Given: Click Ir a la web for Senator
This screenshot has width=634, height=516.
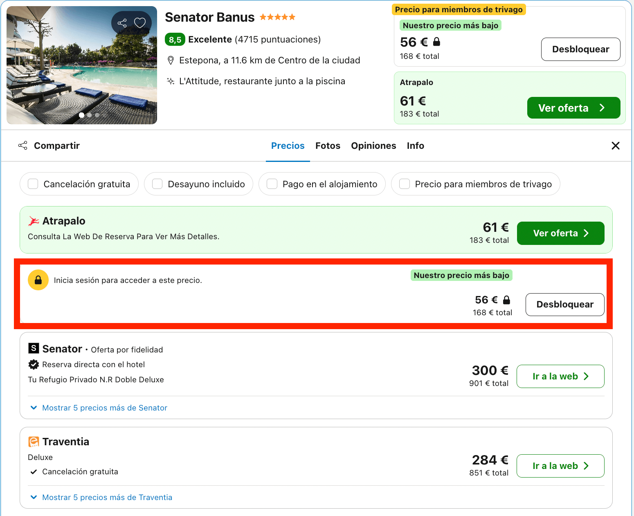Looking at the screenshot, I should [560, 376].
